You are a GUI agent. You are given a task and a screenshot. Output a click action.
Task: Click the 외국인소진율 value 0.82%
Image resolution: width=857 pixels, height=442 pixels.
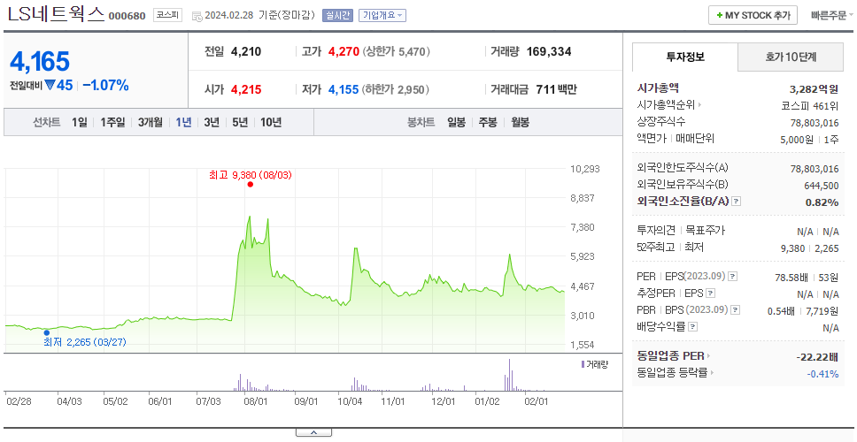pos(822,202)
